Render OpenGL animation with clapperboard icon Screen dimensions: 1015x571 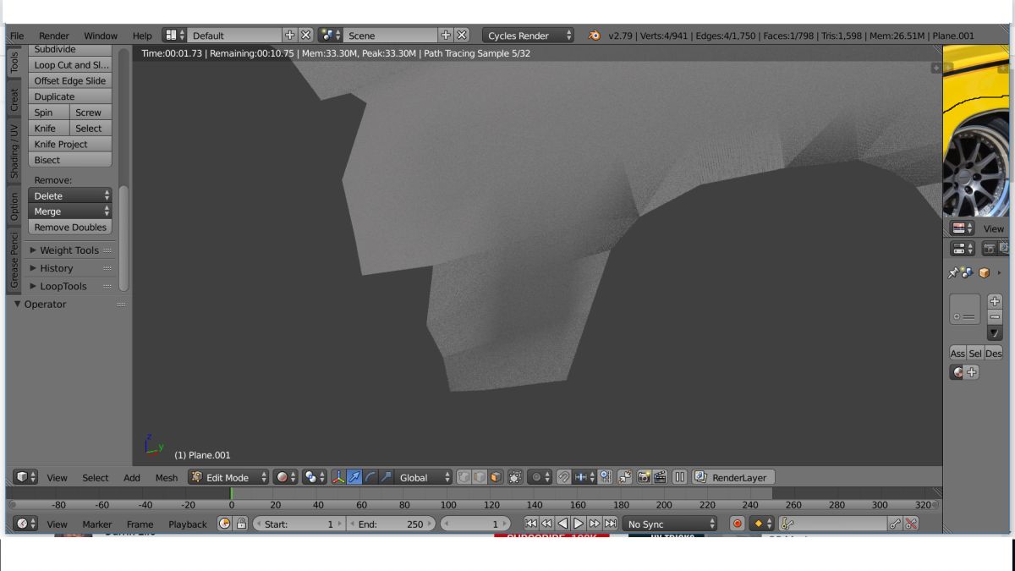tap(660, 477)
